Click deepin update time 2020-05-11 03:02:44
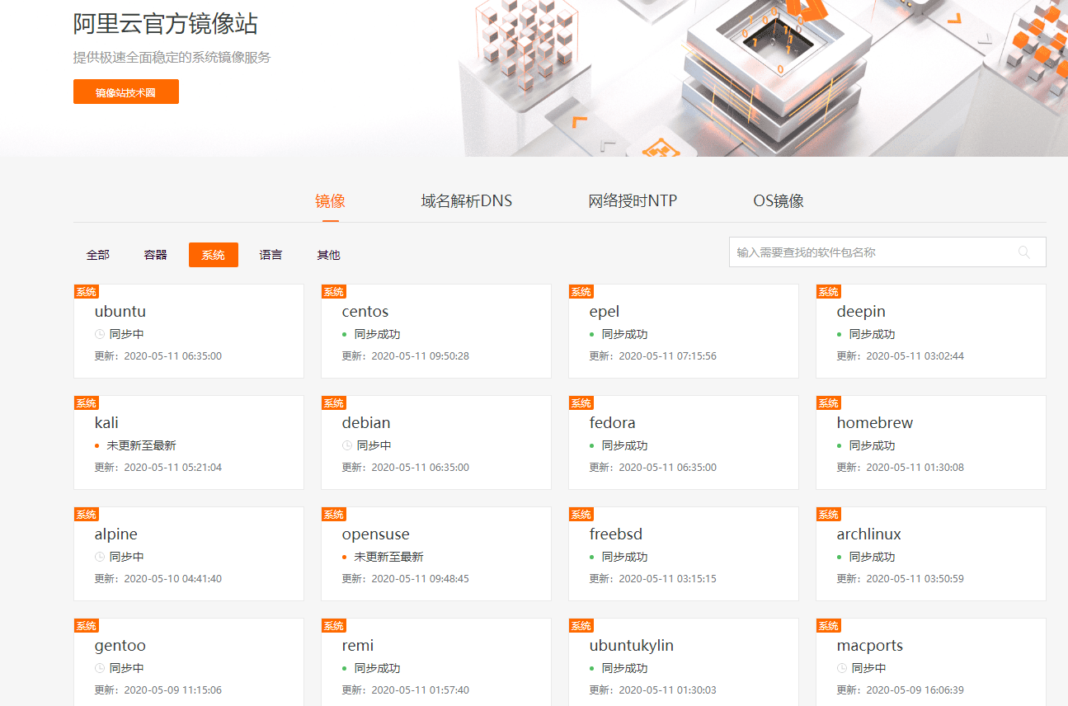Screen dimensions: 1068x706 pos(915,356)
